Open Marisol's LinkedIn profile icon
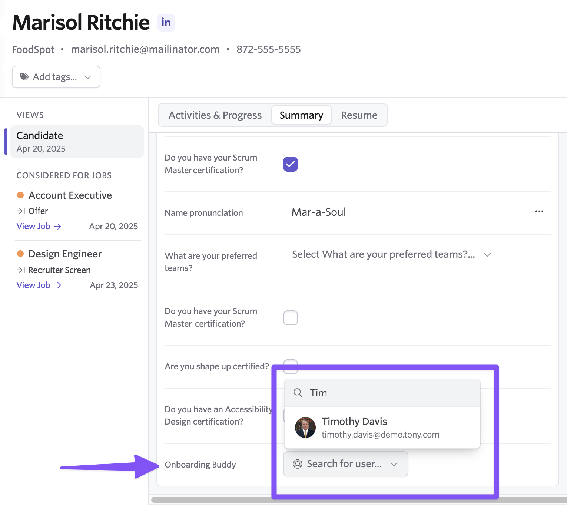 tap(166, 23)
